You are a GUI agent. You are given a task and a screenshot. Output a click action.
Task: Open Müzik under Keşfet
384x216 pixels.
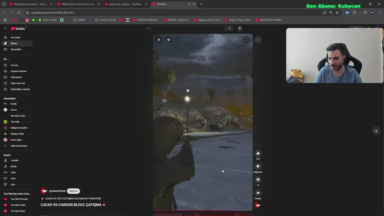tap(17, 166)
